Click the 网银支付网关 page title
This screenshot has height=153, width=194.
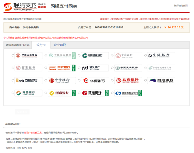click(64, 6)
